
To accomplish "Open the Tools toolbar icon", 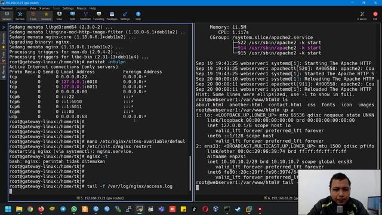I will 33,16.
